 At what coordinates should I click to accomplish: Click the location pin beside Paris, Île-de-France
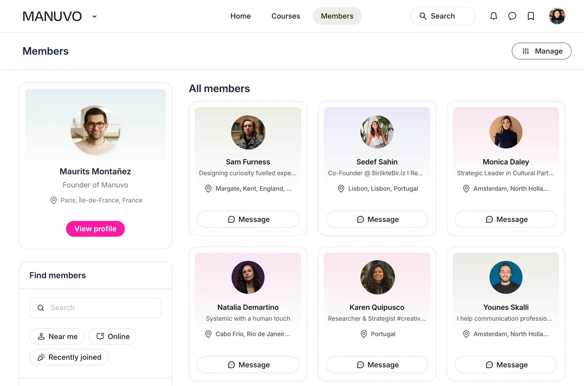pos(53,200)
